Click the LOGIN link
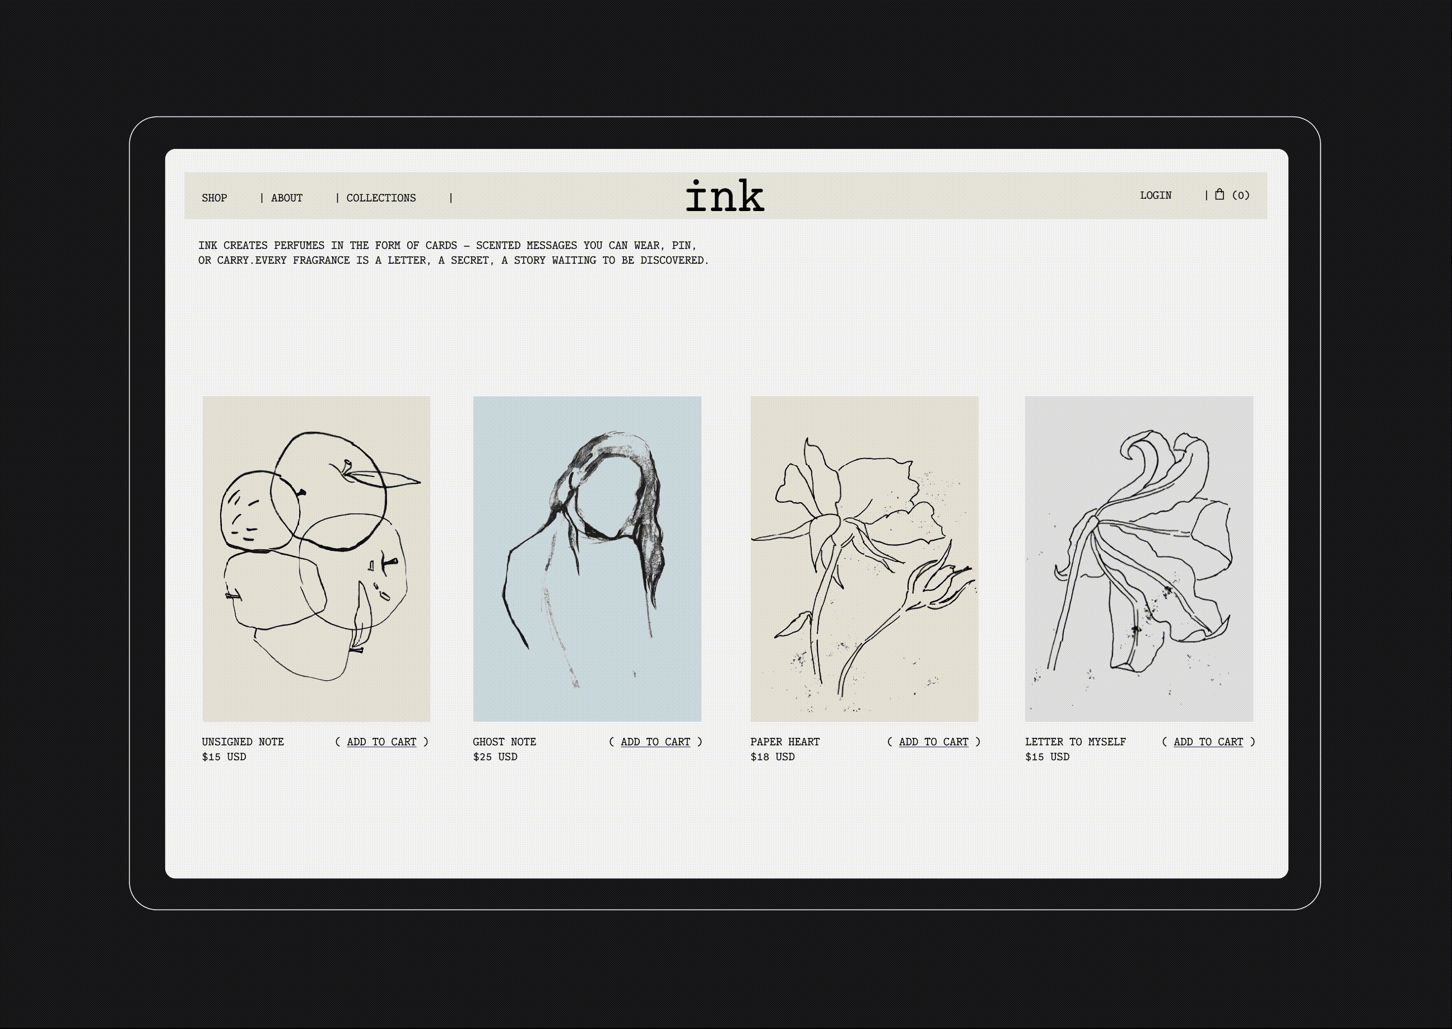The image size is (1452, 1029). click(x=1155, y=196)
